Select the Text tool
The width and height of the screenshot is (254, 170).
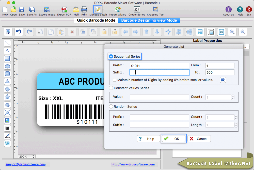point(7,51)
